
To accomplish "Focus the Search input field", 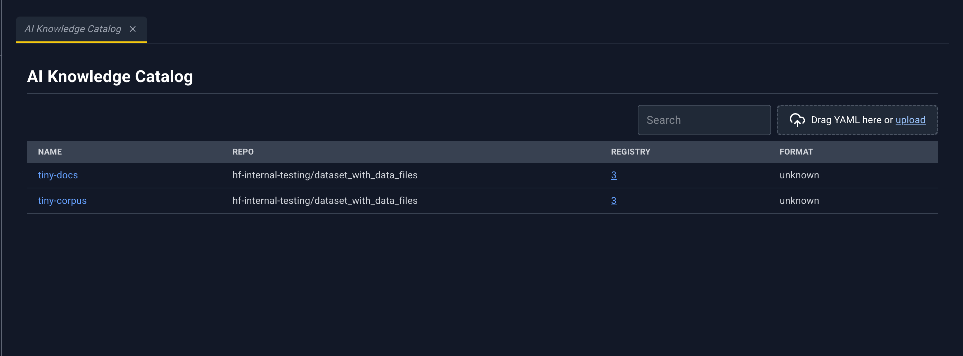I will pos(704,120).
